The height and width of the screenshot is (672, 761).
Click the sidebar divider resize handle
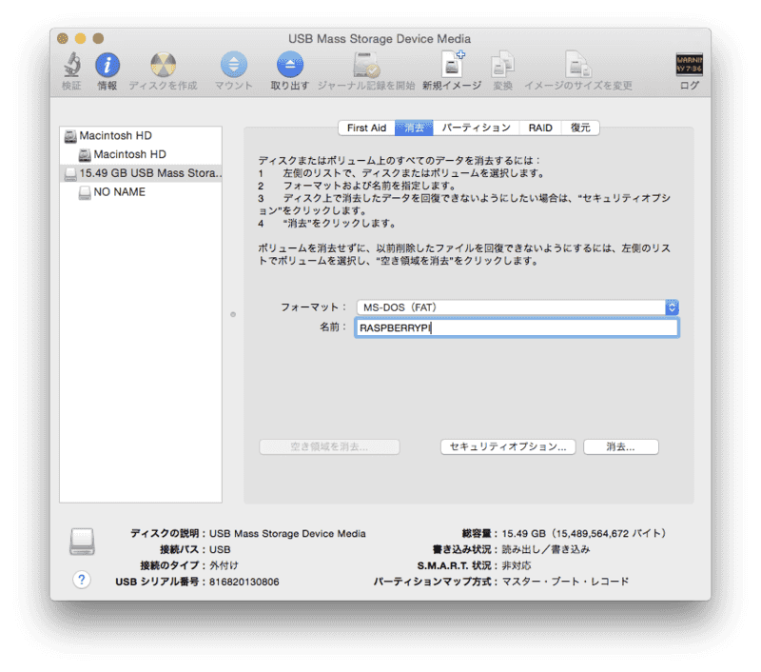[233, 312]
